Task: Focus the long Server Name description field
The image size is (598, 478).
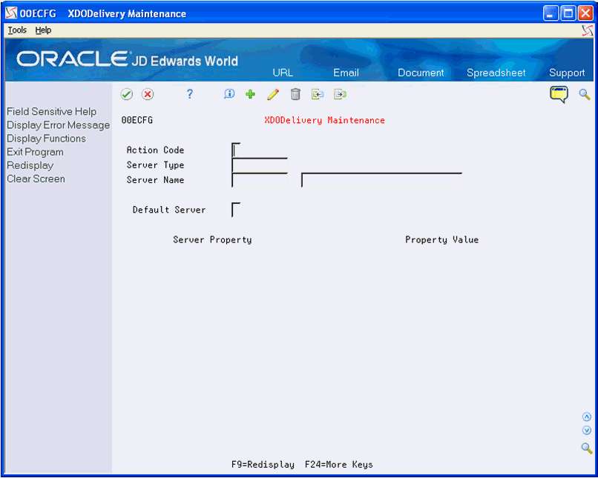Action: tap(382, 180)
